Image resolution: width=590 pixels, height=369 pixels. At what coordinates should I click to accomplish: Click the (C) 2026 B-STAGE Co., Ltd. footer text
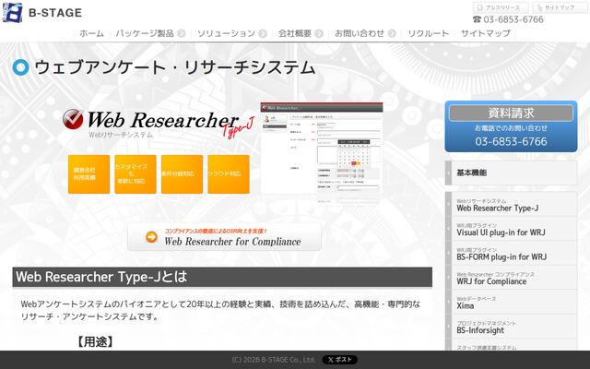coord(274,360)
